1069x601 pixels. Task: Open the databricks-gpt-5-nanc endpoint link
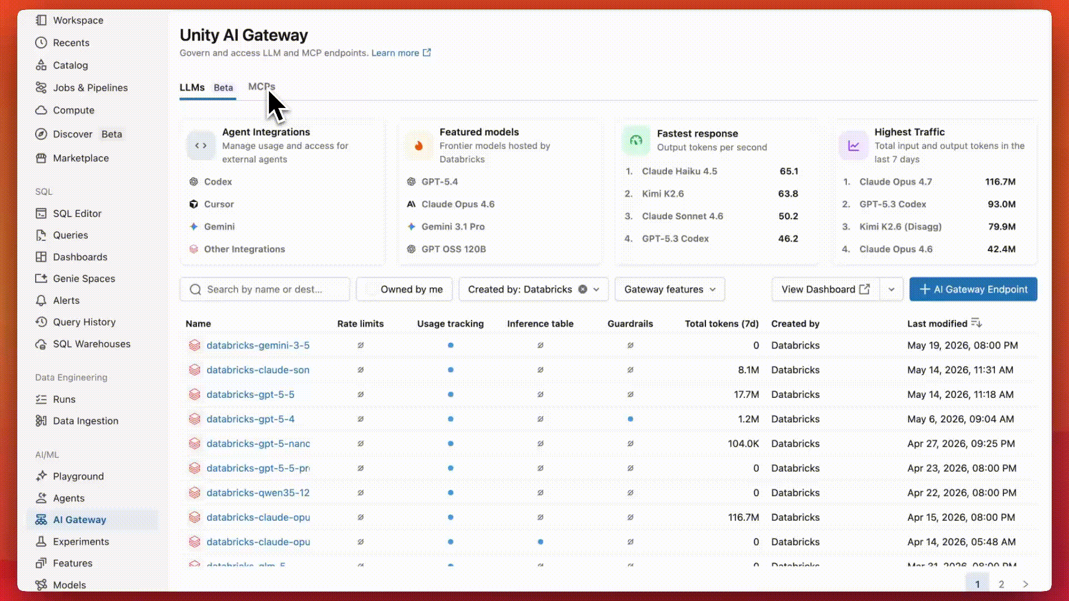[x=258, y=444]
